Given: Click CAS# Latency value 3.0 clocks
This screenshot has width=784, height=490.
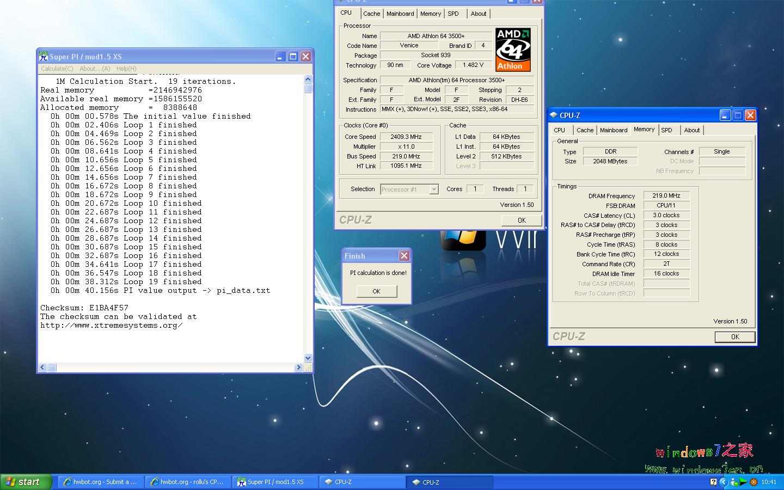Looking at the screenshot, I should [666, 215].
